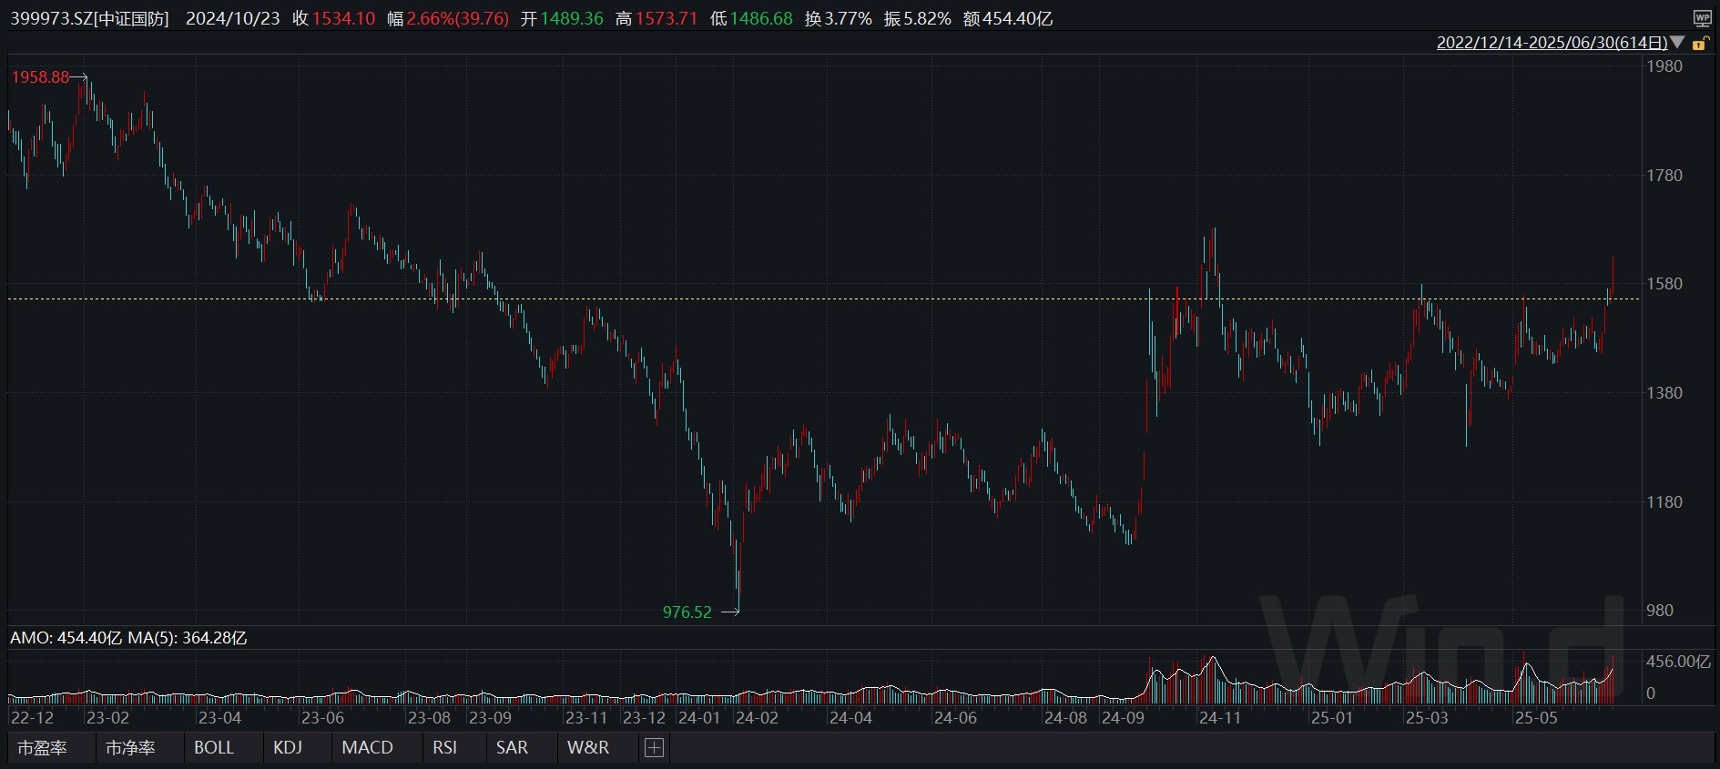
Task: Click the closing value 1534.10
Action: point(344,18)
